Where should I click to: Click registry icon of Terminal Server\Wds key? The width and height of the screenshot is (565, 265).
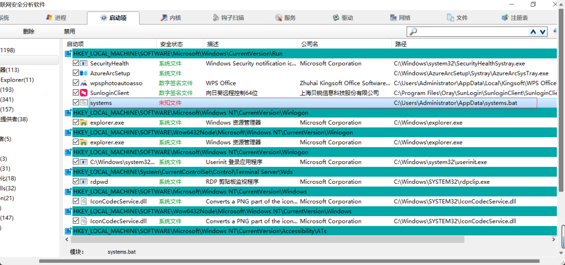pos(68,172)
